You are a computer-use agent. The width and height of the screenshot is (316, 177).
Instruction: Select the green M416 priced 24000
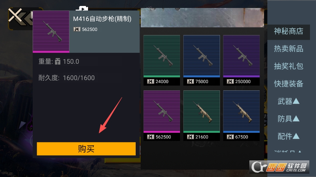[162, 60]
